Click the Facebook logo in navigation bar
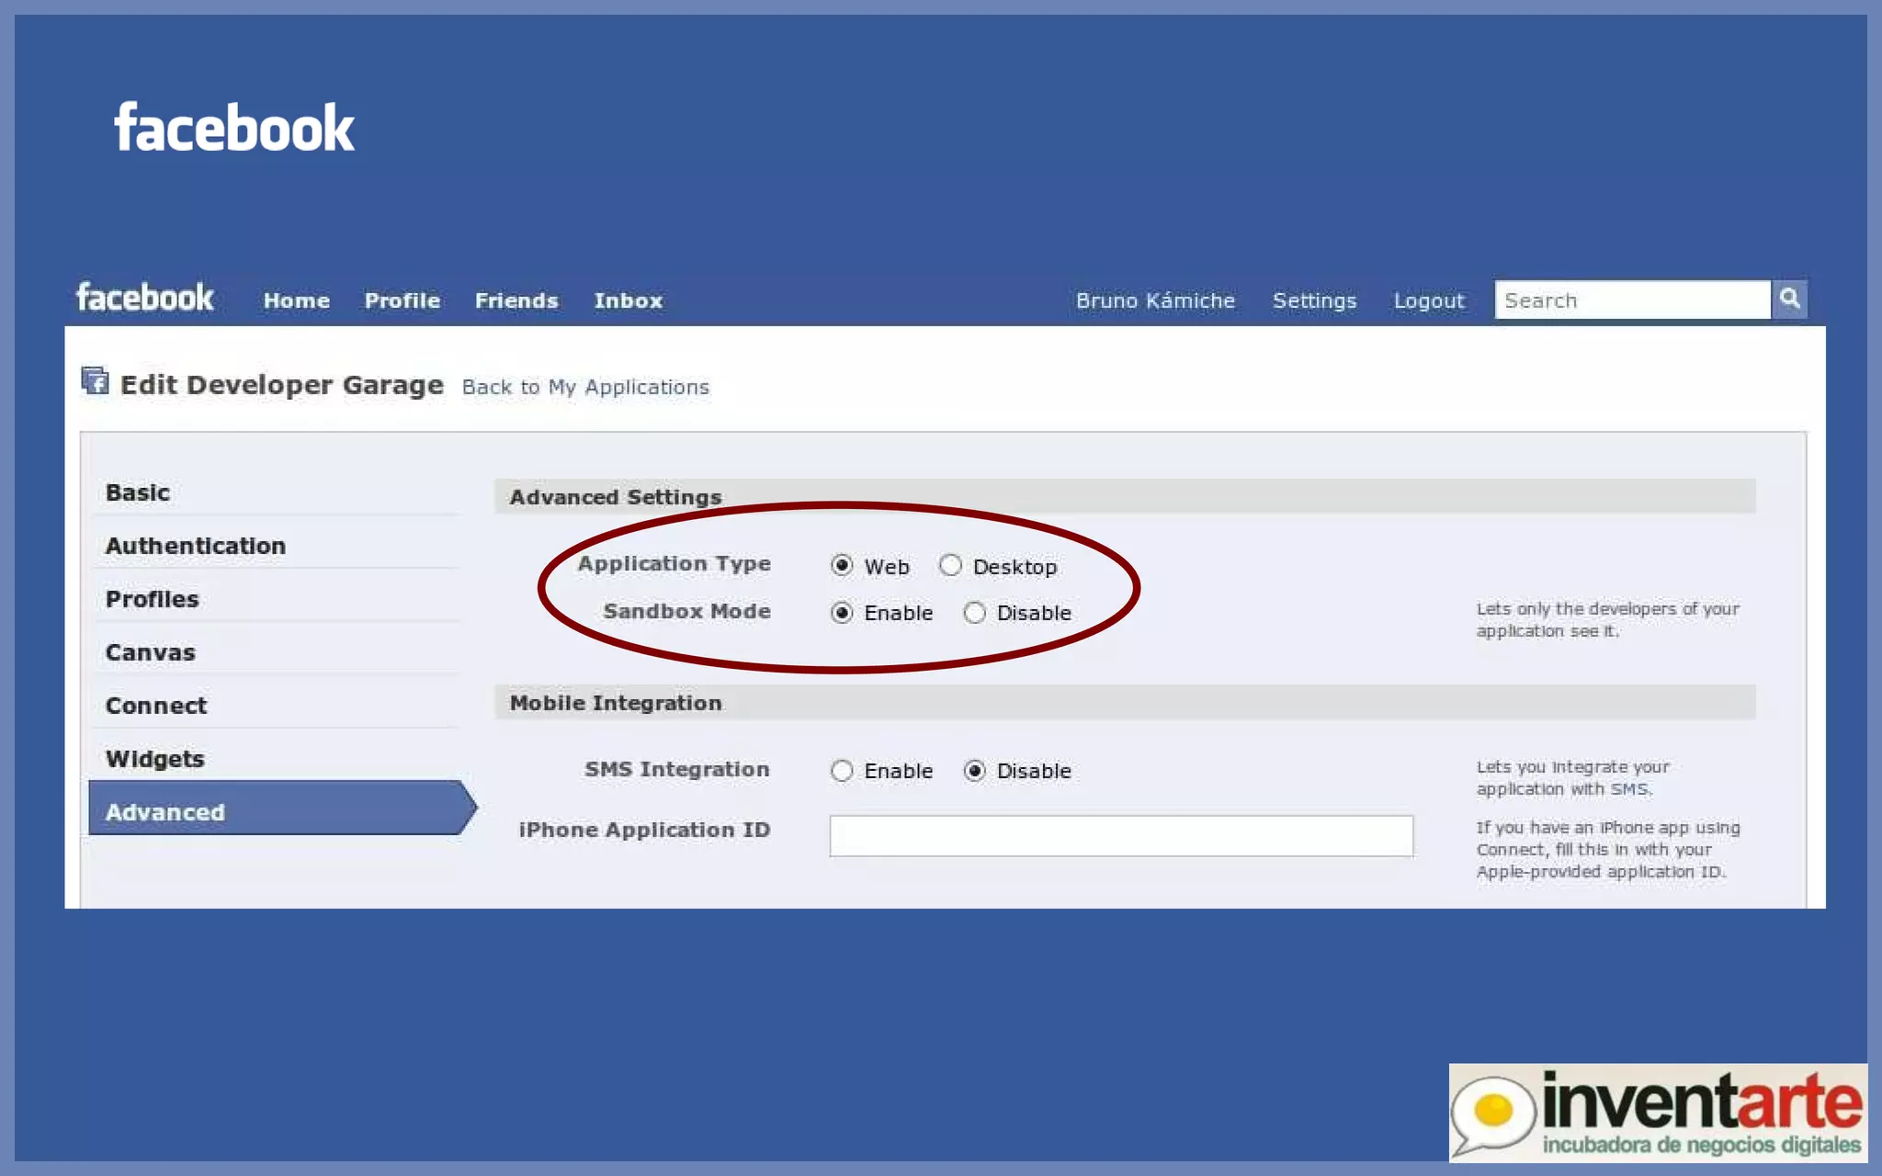The image size is (1882, 1176). click(x=145, y=299)
